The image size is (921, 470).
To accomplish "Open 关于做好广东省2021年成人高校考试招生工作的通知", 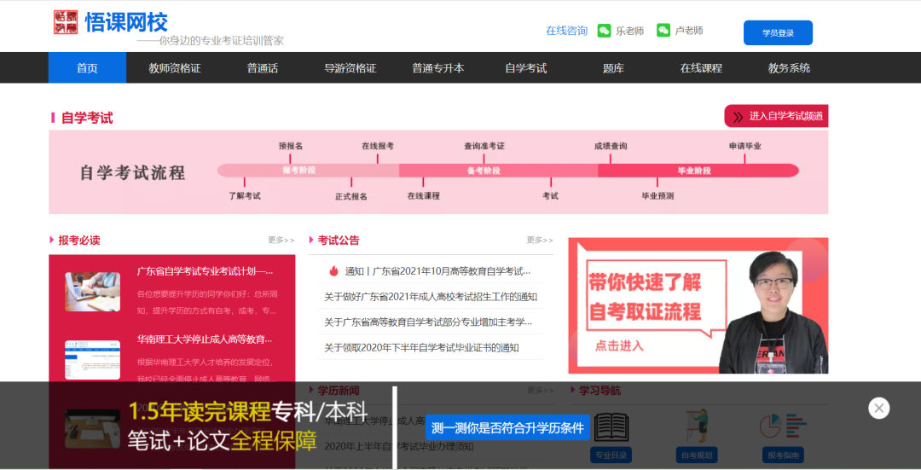I will [431, 297].
